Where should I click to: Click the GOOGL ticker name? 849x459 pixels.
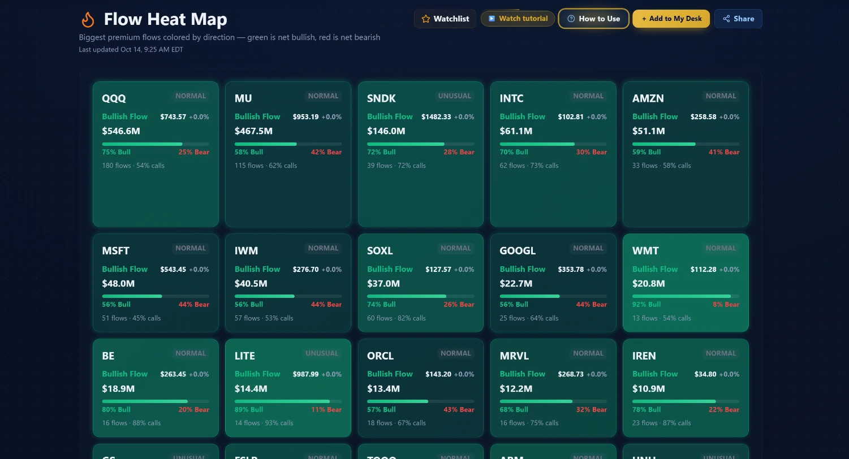518,251
